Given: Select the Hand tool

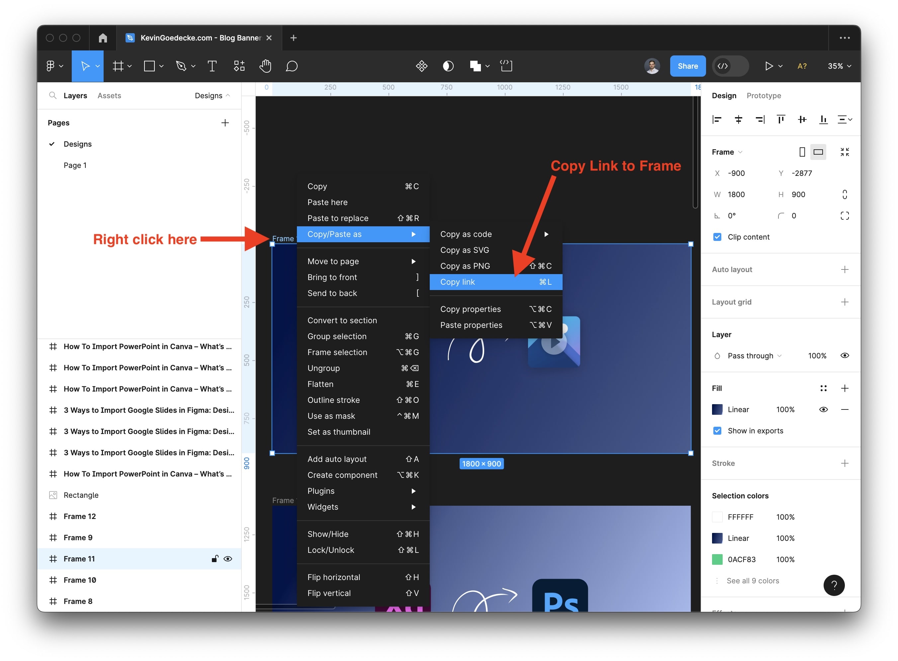Looking at the screenshot, I should coord(265,66).
